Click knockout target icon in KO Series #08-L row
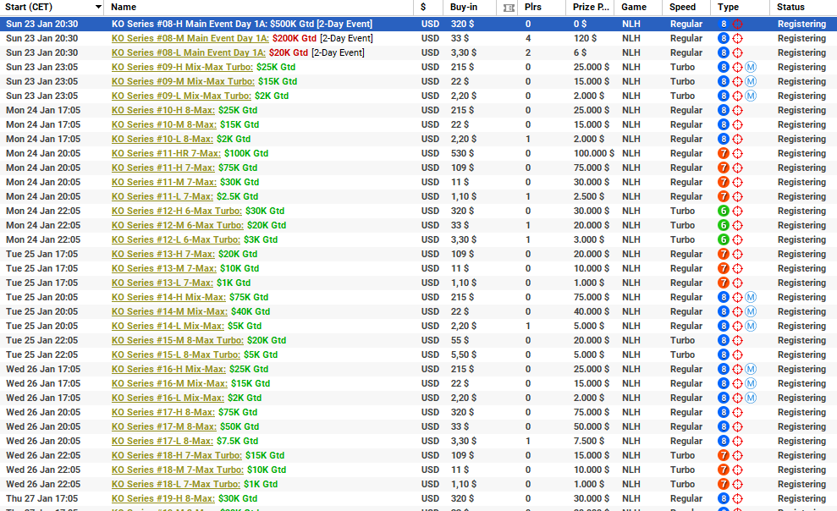This screenshot has width=837, height=511. point(737,52)
